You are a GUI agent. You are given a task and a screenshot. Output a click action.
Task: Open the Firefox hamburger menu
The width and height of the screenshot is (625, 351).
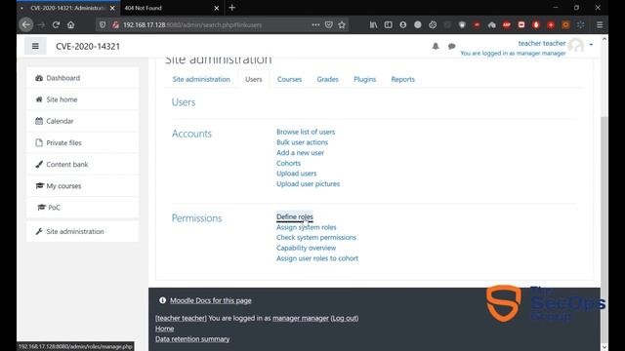tap(600, 24)
